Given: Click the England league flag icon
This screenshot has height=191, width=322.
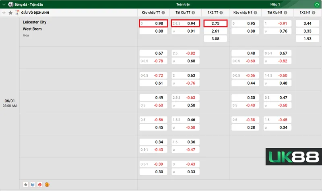Looking at the screenshot, I should [x=17, y=13].
